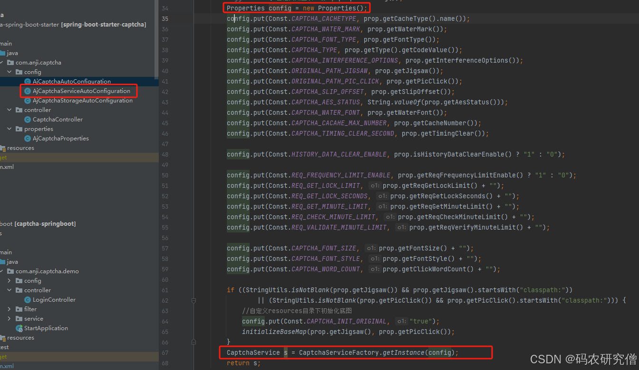Click the AjCaptchaProperties class icon
This screenshot has width=639, height=370.
click(x=28, y=139)
